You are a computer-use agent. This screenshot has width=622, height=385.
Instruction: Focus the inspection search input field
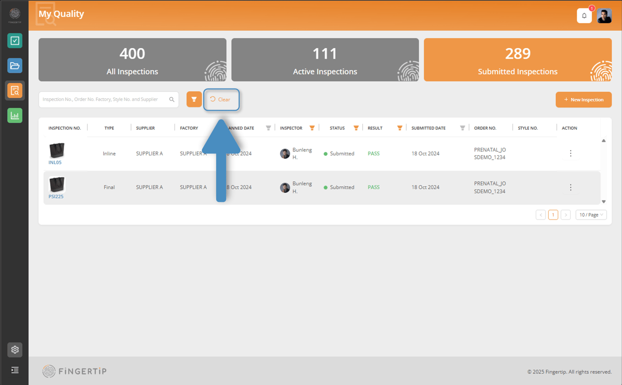tap(109, 99)
